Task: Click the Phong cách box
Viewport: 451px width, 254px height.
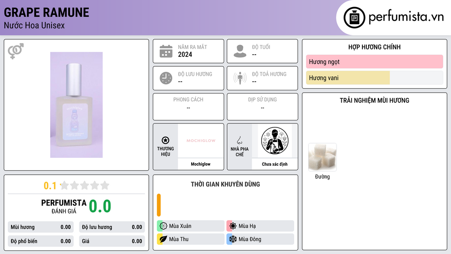Action: pyautogui.click(x=189, y=107)
